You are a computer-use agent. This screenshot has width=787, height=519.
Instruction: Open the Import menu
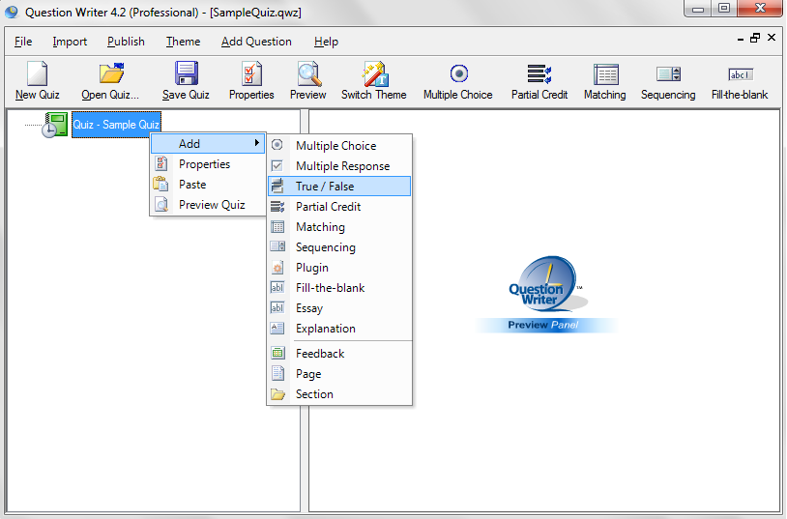coord(70,42)
